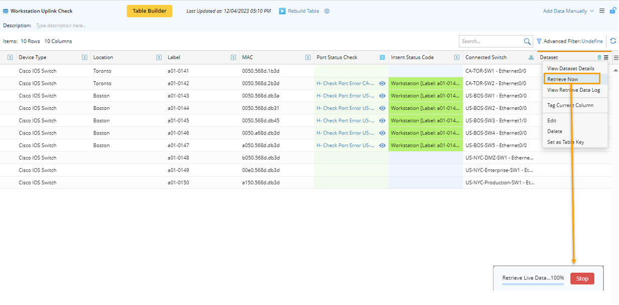Open the Advanced Filter options
The image size is (619, 305).
tap(569, 42)
